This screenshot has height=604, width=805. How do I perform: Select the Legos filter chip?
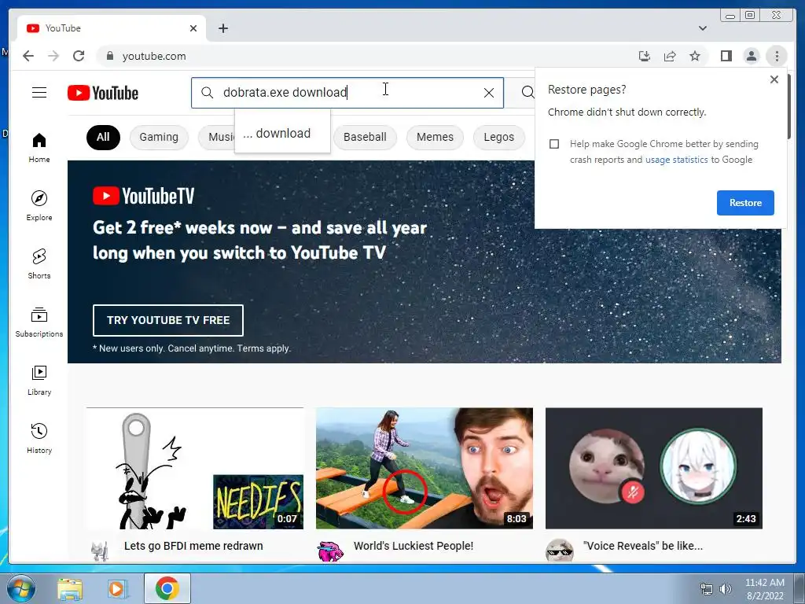tap(498, 137)
